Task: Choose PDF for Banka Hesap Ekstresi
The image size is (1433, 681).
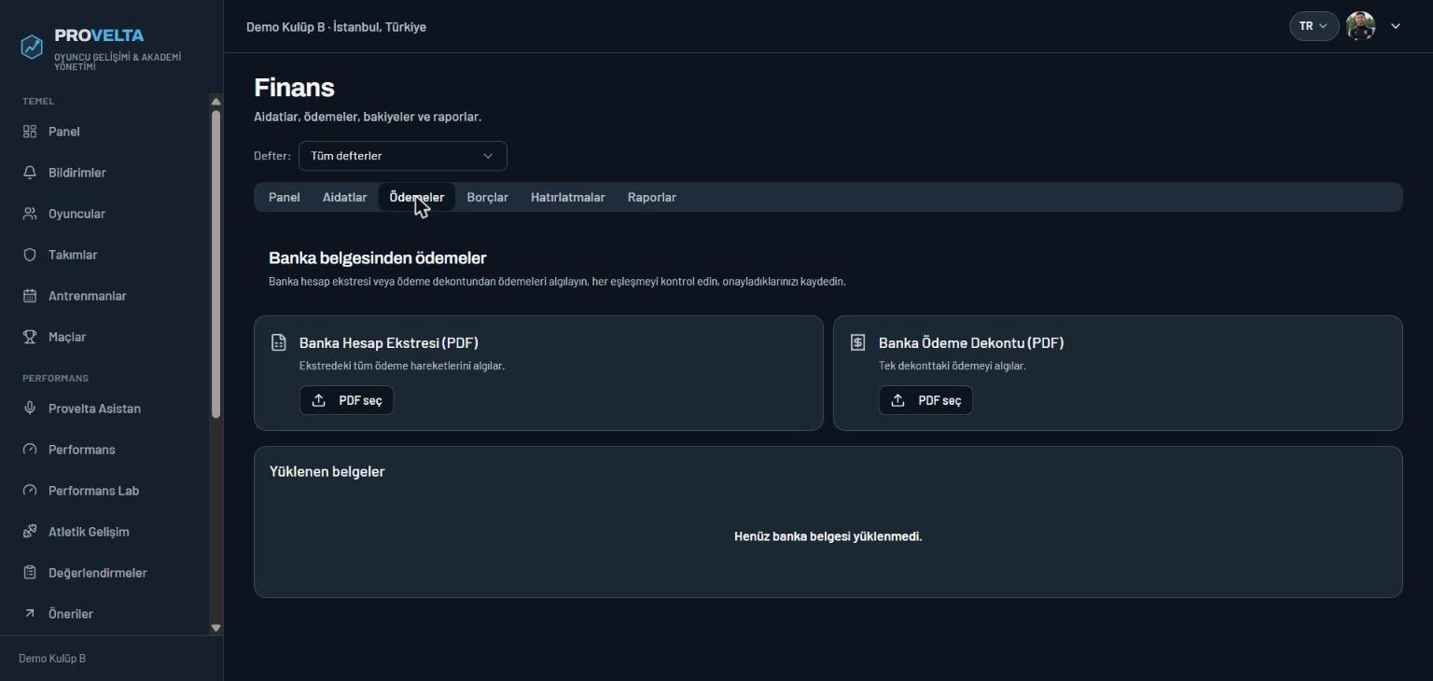Action: point(347,400)
